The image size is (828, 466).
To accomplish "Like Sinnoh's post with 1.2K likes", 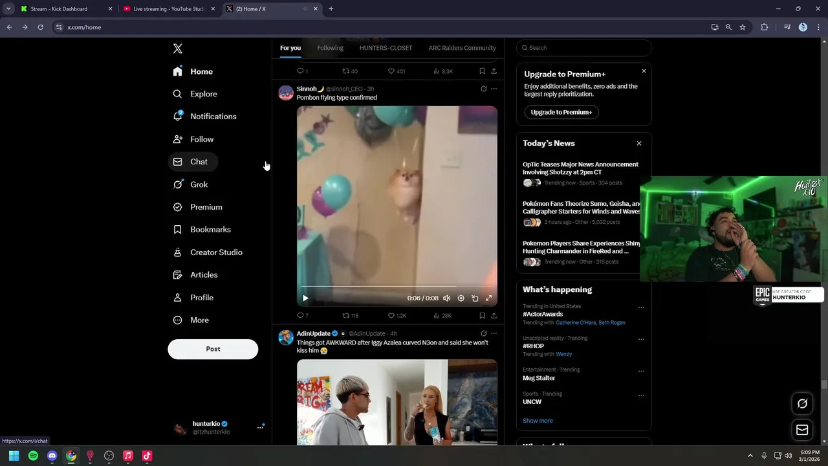I will click(x=397, y=316).
